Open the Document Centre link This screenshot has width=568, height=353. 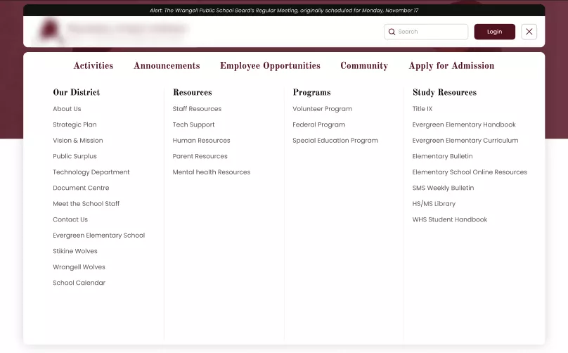(81, 188)
